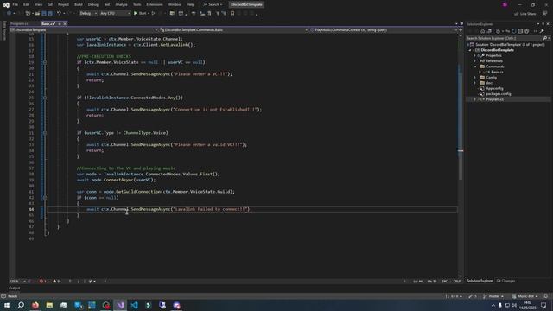Open the DiscordBotTemplate.Commands.Basic type dropdown
Image resolution: width=553 pixels, height=311 pixels.
tap(234, 30)
